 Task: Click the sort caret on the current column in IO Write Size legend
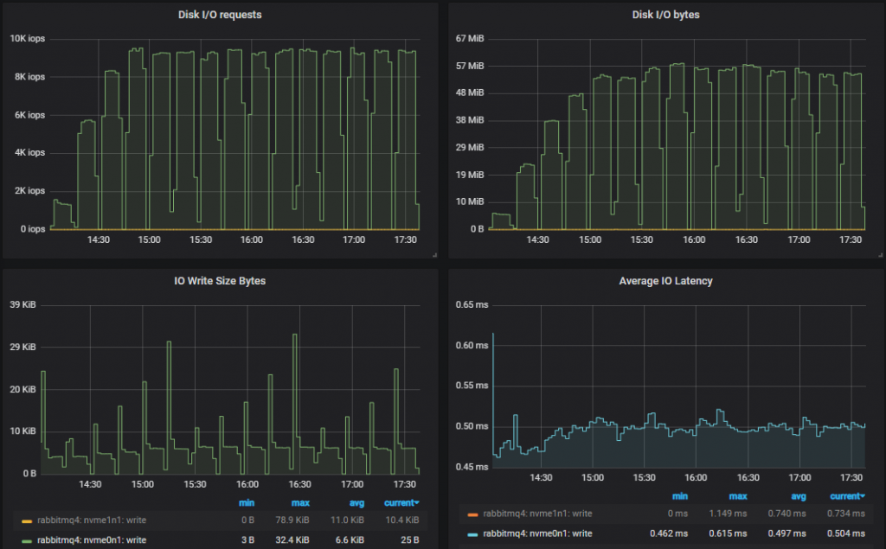416,502
